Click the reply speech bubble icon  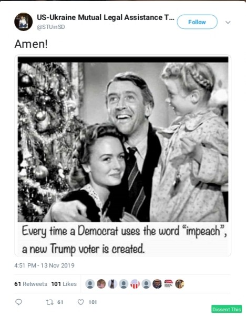click(18, 302)
